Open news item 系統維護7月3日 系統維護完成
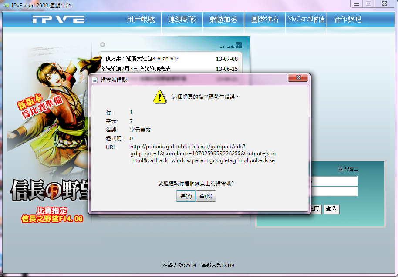 pos(135,68)
